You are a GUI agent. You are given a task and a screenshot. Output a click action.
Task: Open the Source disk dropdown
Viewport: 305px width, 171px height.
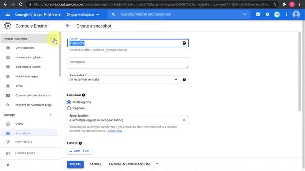tap(176, 79)
